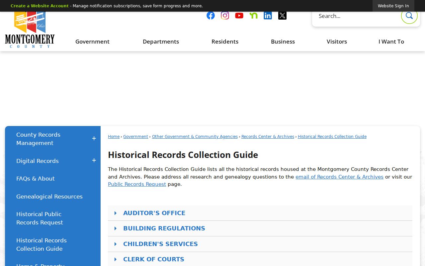Open the Public Records Request link
The height and width of the screenshot is (266, 425).
click(x=137, y=184)
